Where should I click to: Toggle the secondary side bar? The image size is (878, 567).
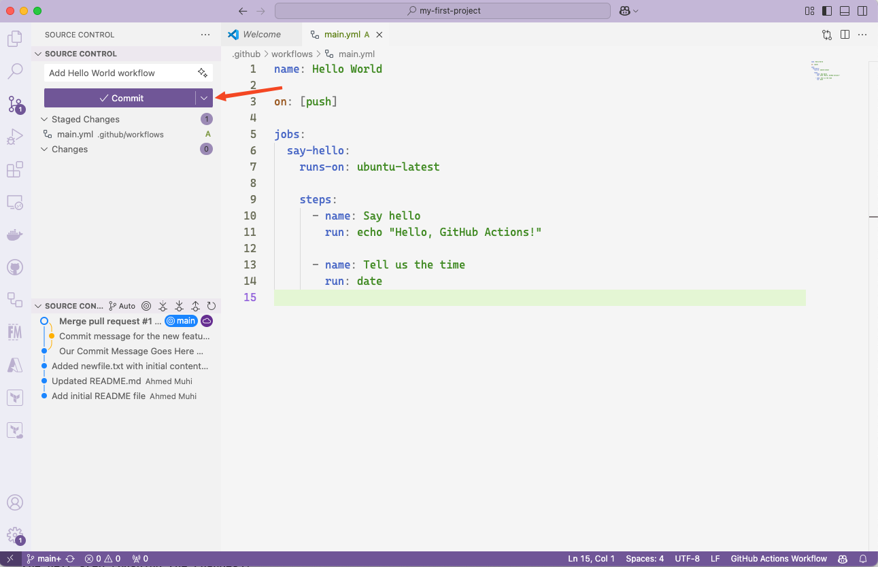click(862, 11)
